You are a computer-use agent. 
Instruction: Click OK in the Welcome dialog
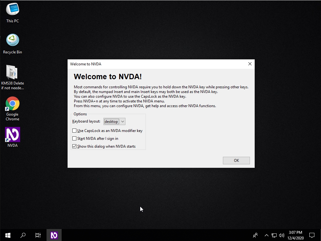236,161
